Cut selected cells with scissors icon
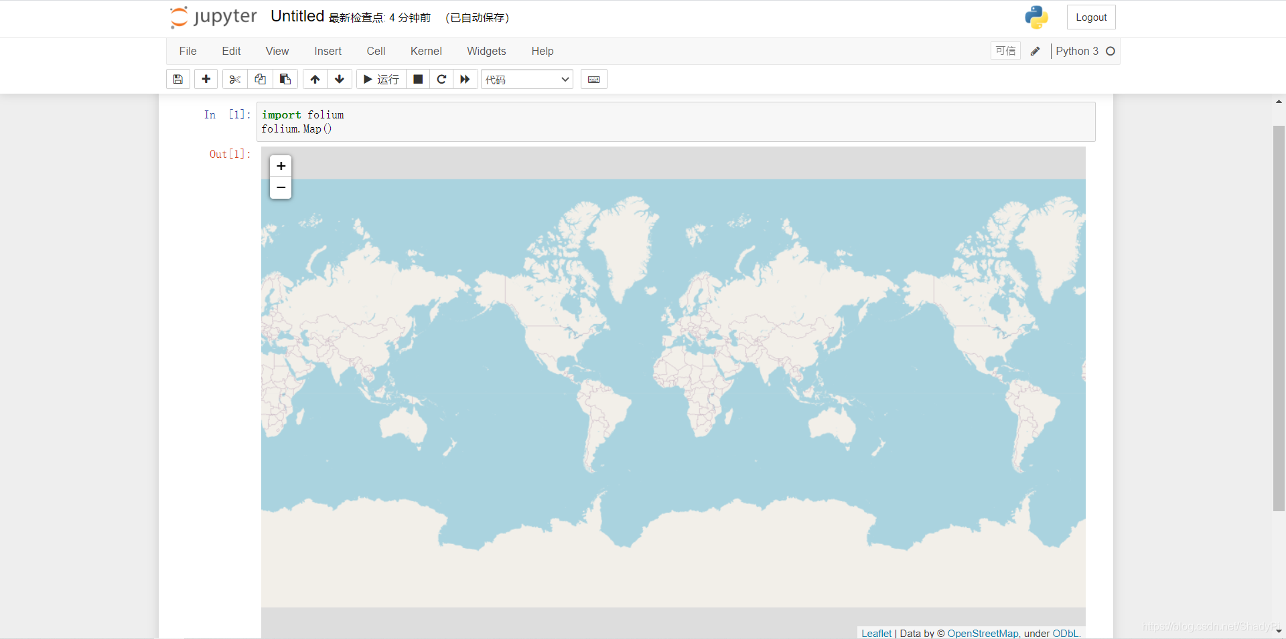The width and height of the screenshot is (1286, 639). [x=234, y=80]
